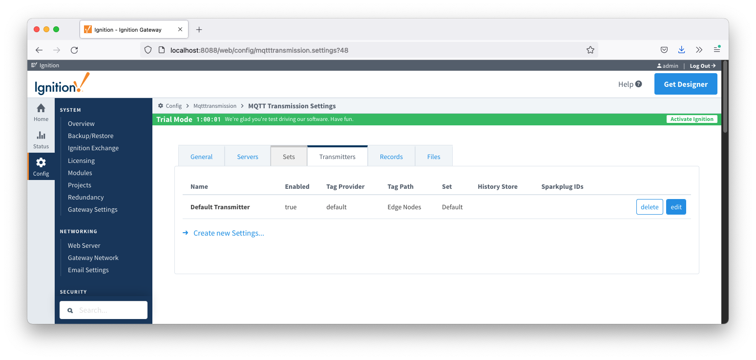Click the page vertical scrollbar

pyautogui.click(x=725, y=97)
